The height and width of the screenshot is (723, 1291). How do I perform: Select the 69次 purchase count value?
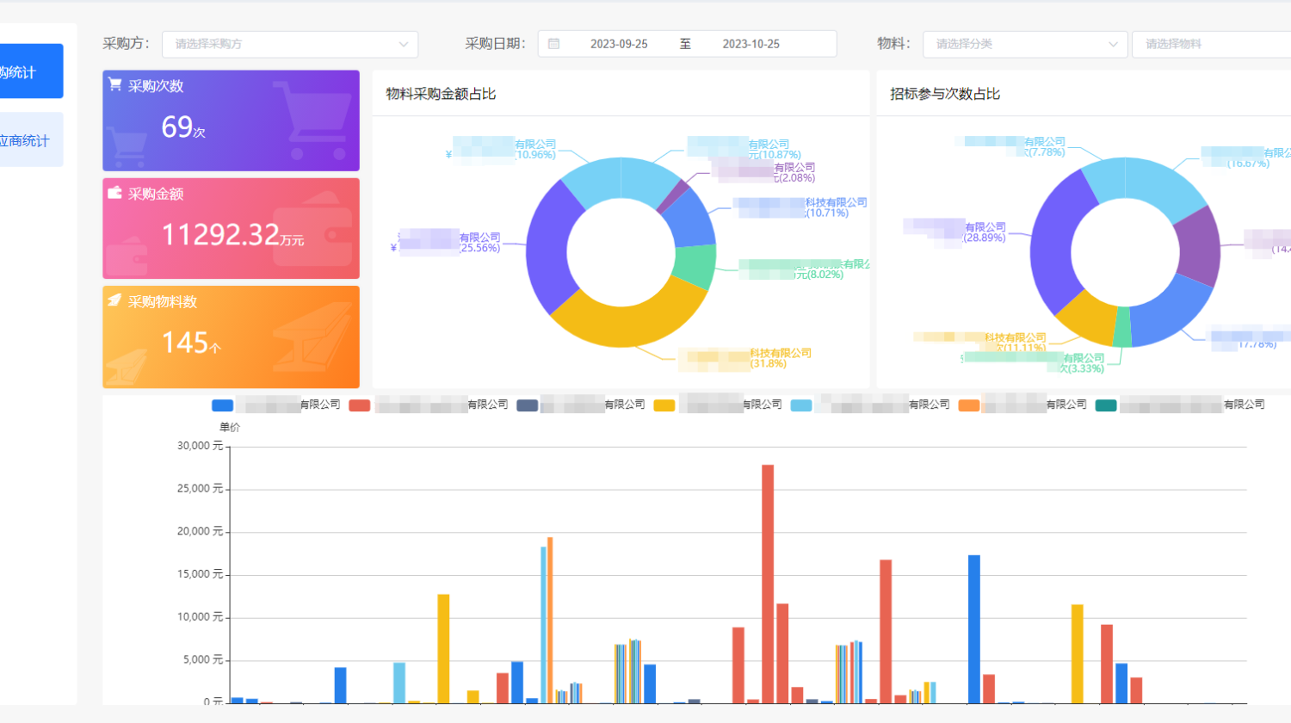click(183, 127)
